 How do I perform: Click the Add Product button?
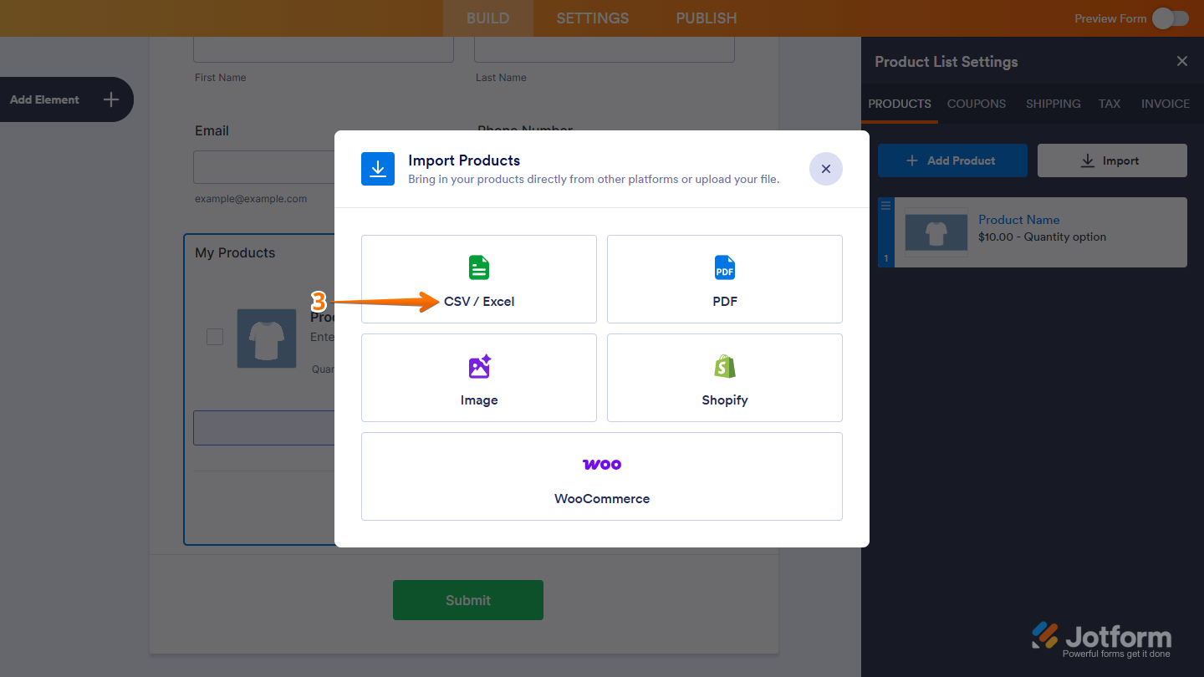[951, 160]
